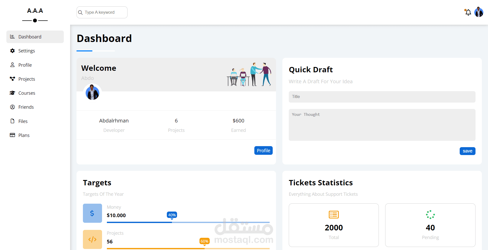Screen dimensions: 488x250
Task: Click the Settings gear icon
Action: [12, 51]
